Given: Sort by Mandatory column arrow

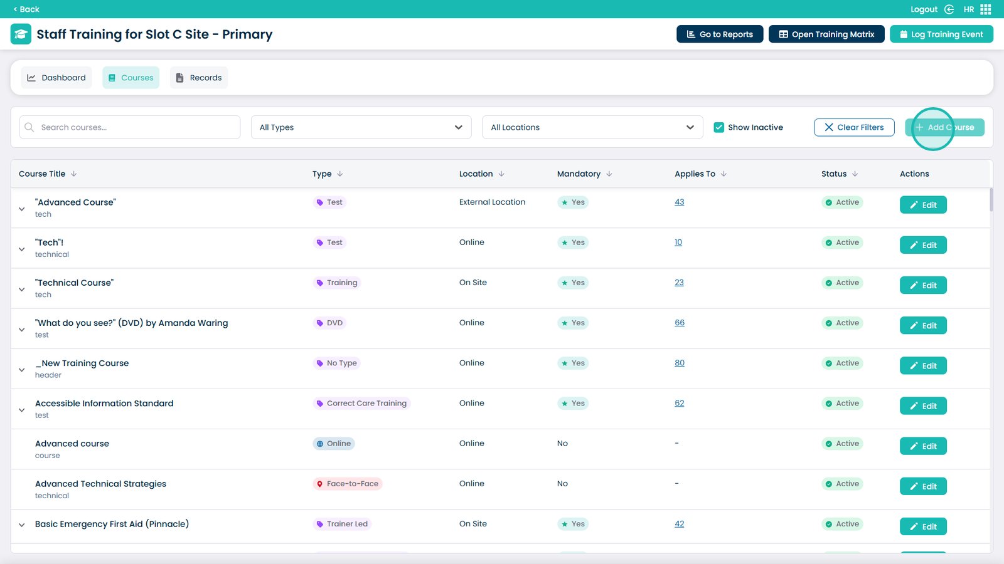Looking at the screenshot, I should (x=609, y=174).
